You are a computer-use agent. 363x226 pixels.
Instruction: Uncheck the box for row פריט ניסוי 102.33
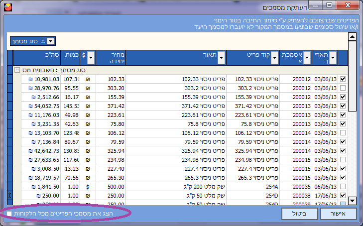(343, 79)
